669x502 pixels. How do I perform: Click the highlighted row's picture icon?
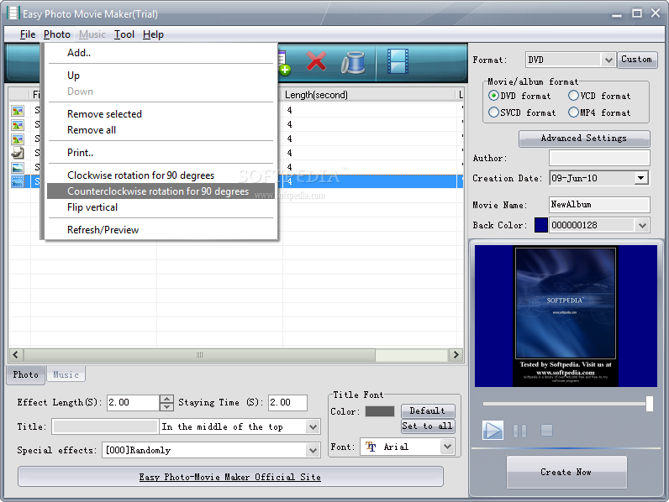tap(18, 181)
